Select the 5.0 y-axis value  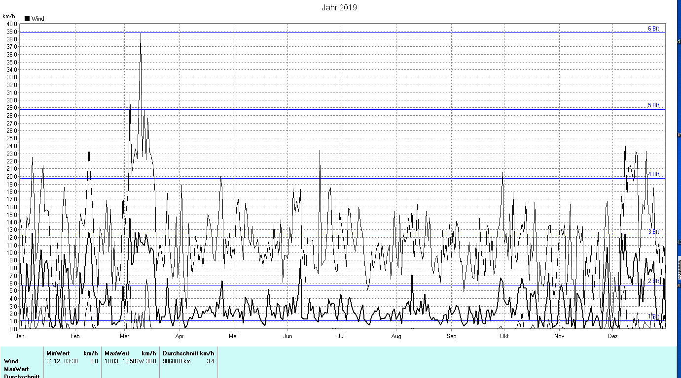click(13, 291)
